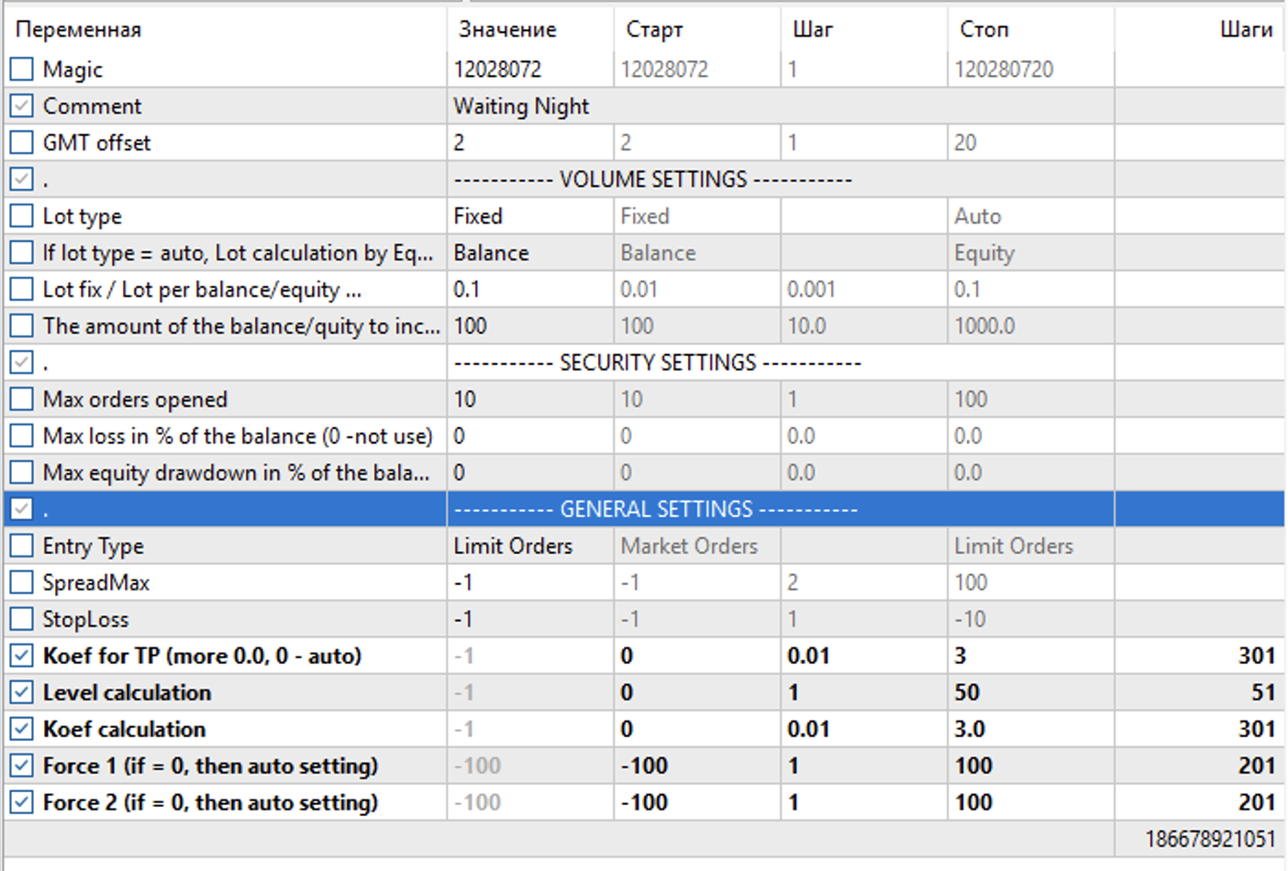
Task: Select Entry Type start value Market Orders
Action: click(x=697, y=546)
